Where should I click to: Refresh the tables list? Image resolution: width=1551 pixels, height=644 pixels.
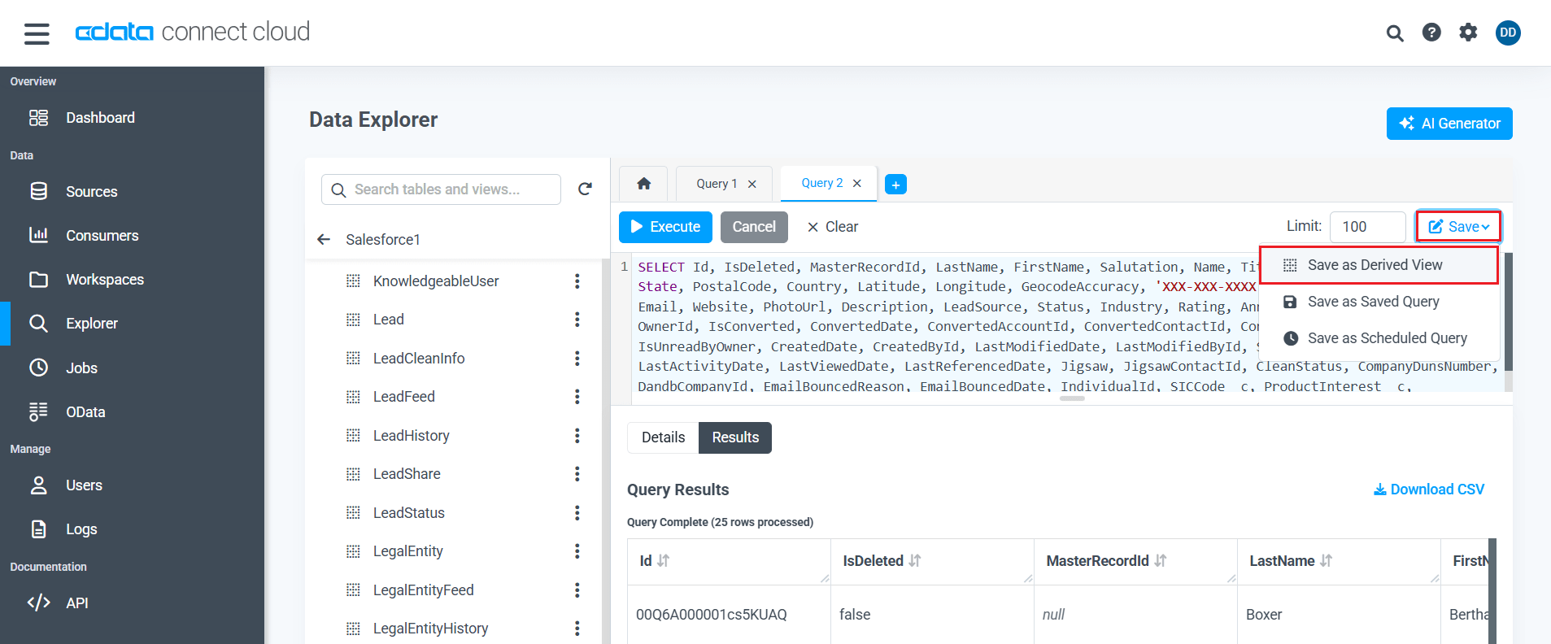584,189
